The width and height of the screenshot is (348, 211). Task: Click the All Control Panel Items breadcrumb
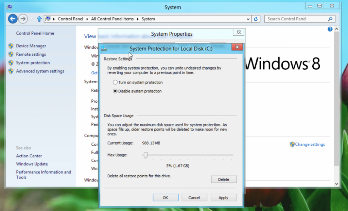point(112,19)
